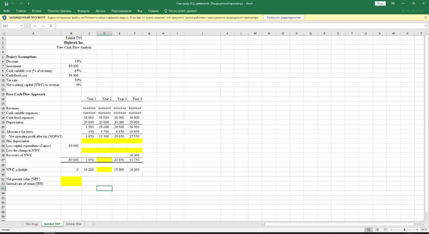This screenshot has height=234, width=429.
Task: Select yellow NPV cell B31
Action: [x=71, y=179]
